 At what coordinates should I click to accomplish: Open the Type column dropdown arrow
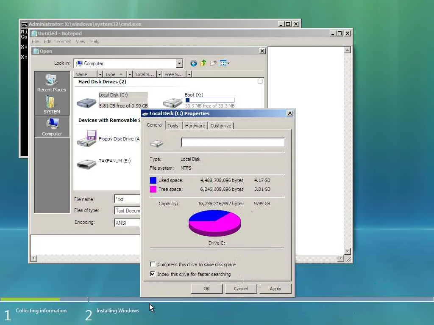tap(130, 74)
